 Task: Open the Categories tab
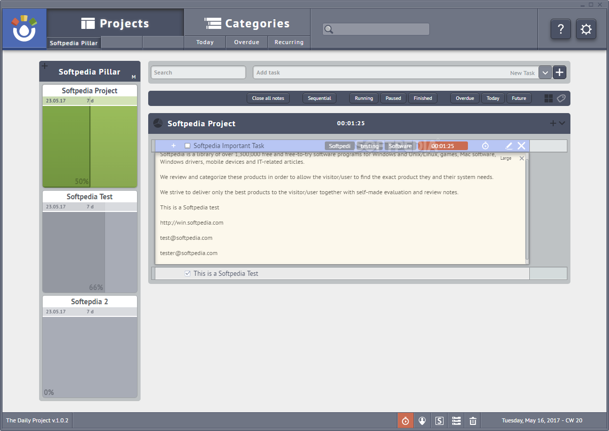click(247, 23)
